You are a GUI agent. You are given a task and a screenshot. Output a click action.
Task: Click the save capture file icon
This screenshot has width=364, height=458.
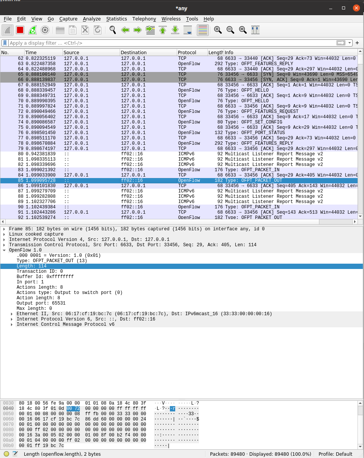73,30
